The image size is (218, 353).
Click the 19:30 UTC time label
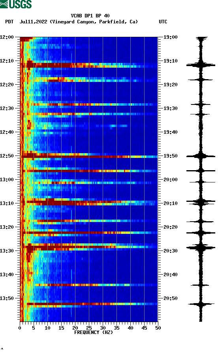170,108
